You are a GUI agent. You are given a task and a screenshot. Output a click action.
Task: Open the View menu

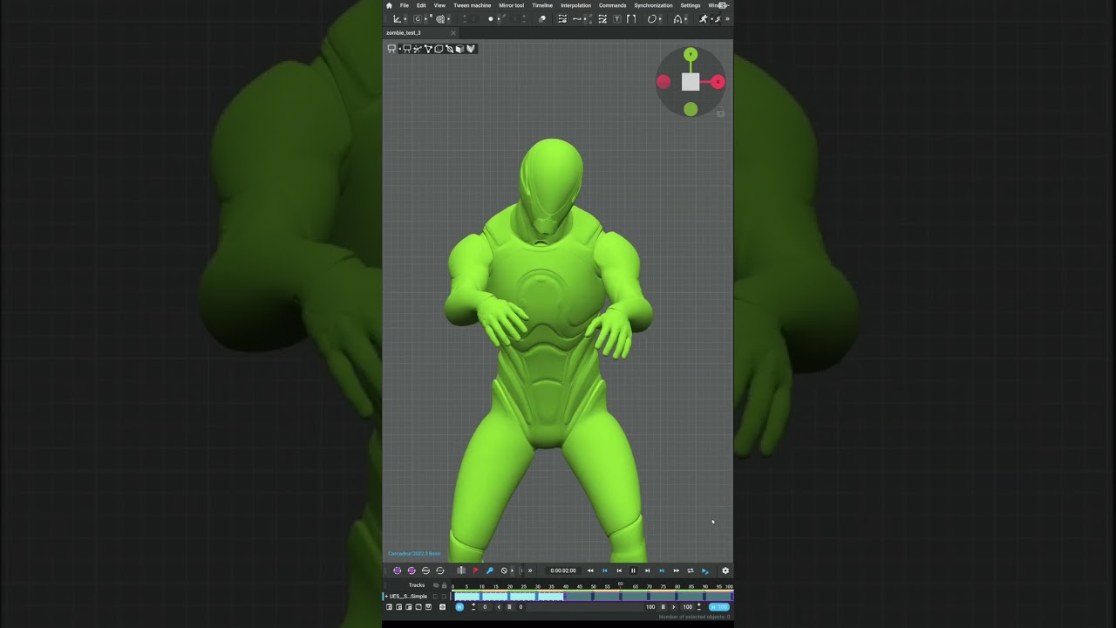(439, 5)
